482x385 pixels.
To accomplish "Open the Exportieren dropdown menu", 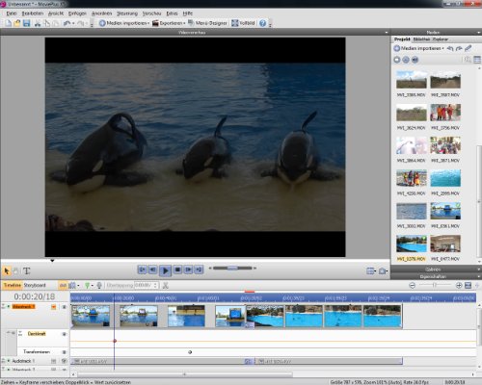I will click(169, 23).
